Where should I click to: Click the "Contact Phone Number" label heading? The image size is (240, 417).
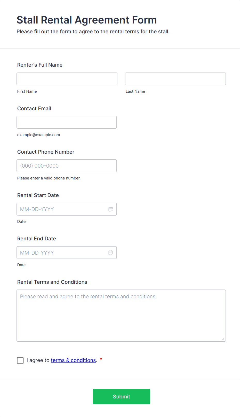tap(46, 152)
